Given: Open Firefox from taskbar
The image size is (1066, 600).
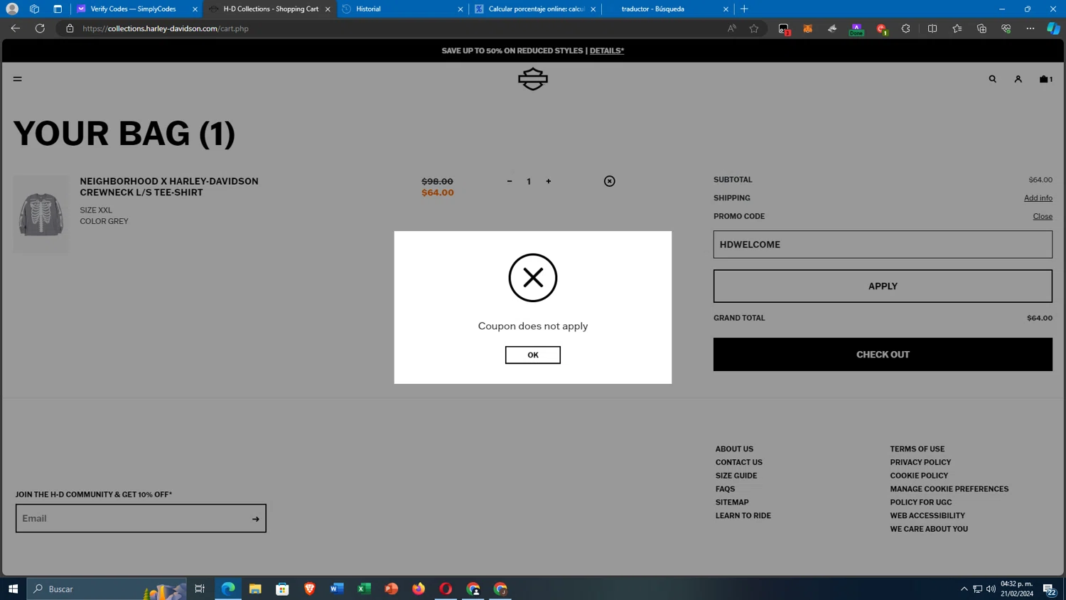Looking at the screenshot, I should [419, 589].
